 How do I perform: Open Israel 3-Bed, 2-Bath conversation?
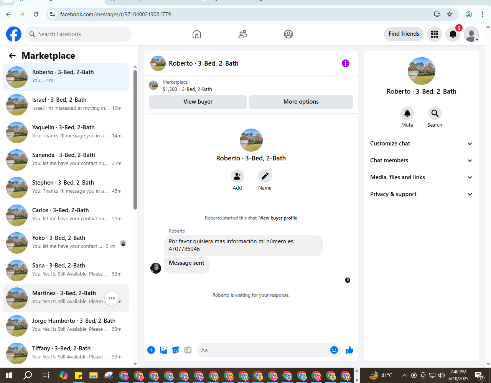(66, 105)
